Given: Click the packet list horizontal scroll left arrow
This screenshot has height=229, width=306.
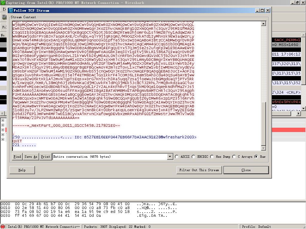Looking at the screenshot, I should coord(2,113).
